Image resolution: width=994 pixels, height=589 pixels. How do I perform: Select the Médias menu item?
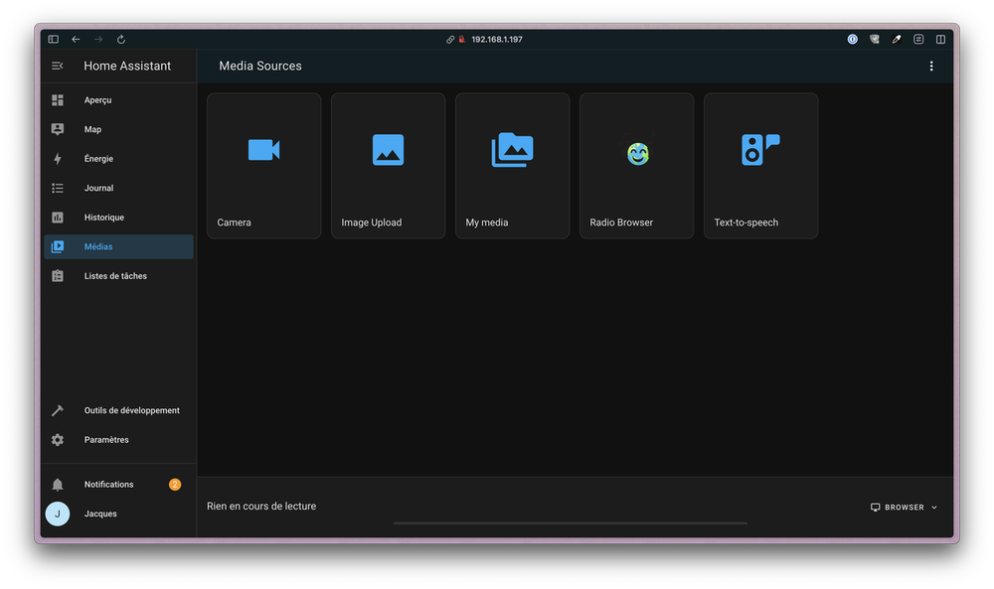(x=118, y=247)
